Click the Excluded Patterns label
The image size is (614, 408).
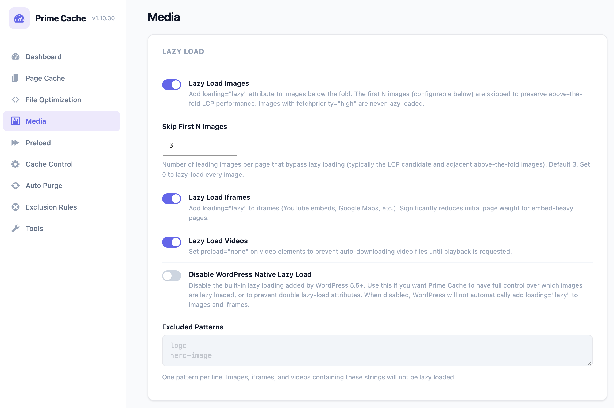pos(193,327)
